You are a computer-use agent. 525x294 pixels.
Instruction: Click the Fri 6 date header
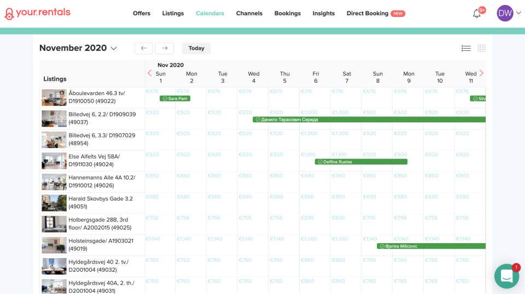point(316,77)
